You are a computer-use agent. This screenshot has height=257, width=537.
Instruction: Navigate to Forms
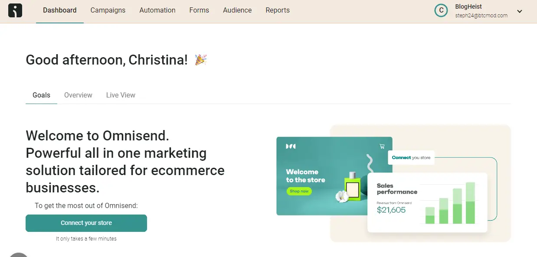pos(199,10)
